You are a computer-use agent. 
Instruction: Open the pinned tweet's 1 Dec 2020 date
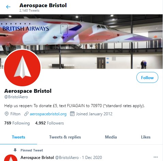click(x=92, y=158)
